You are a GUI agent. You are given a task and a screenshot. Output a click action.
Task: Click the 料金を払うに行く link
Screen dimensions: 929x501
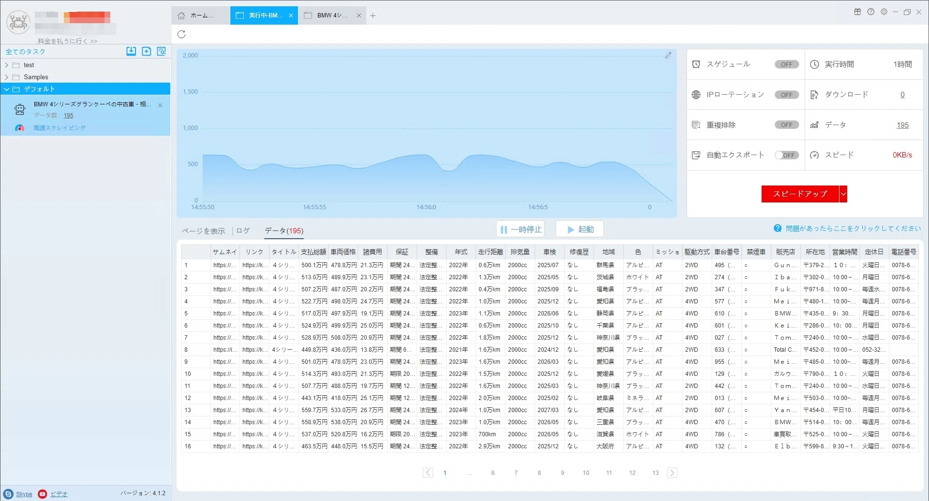67,41
